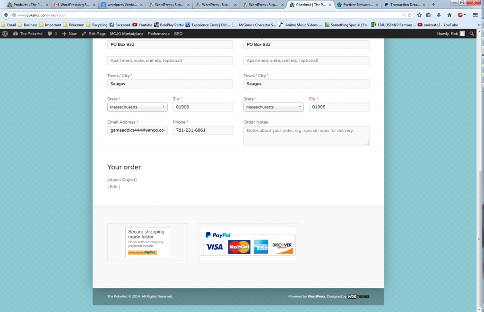Click the Check Out with PayPal button
Image resolution: width=484 pixels, height=312 pixels.
[142, 253]
